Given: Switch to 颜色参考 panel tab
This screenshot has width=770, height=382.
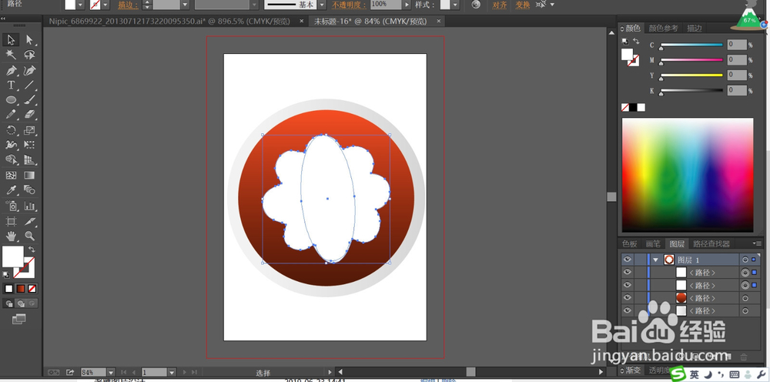Looking at the screenshot, I should (664, 28).
